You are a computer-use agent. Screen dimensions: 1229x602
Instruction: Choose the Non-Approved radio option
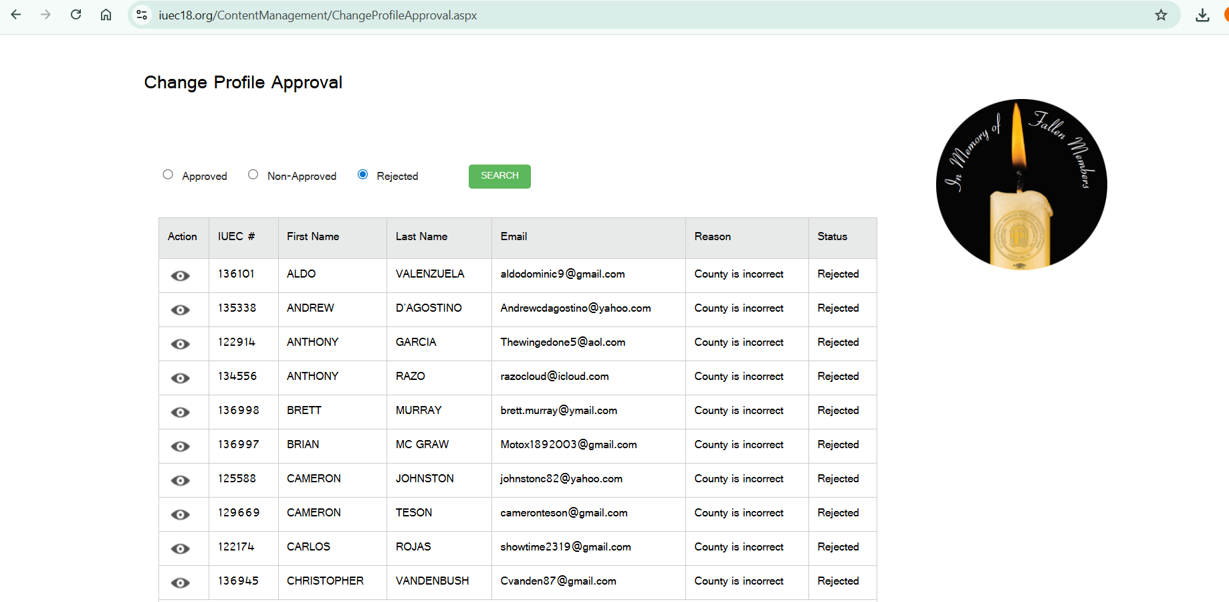pos(253,175)
